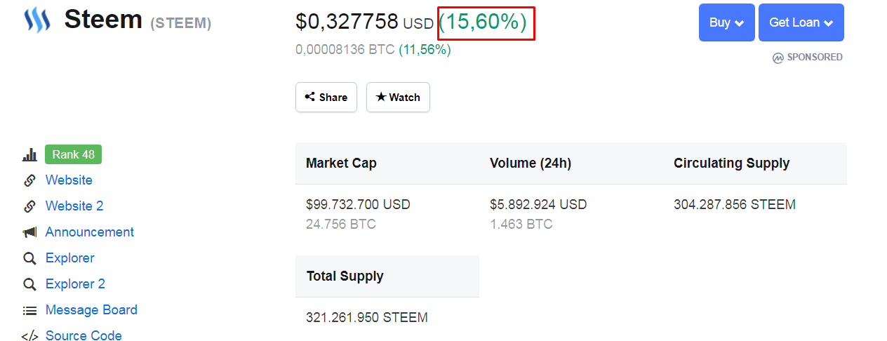This screenshot has width=887, height=341.
Task: Open the Message Board link
Action: point(91,310)
